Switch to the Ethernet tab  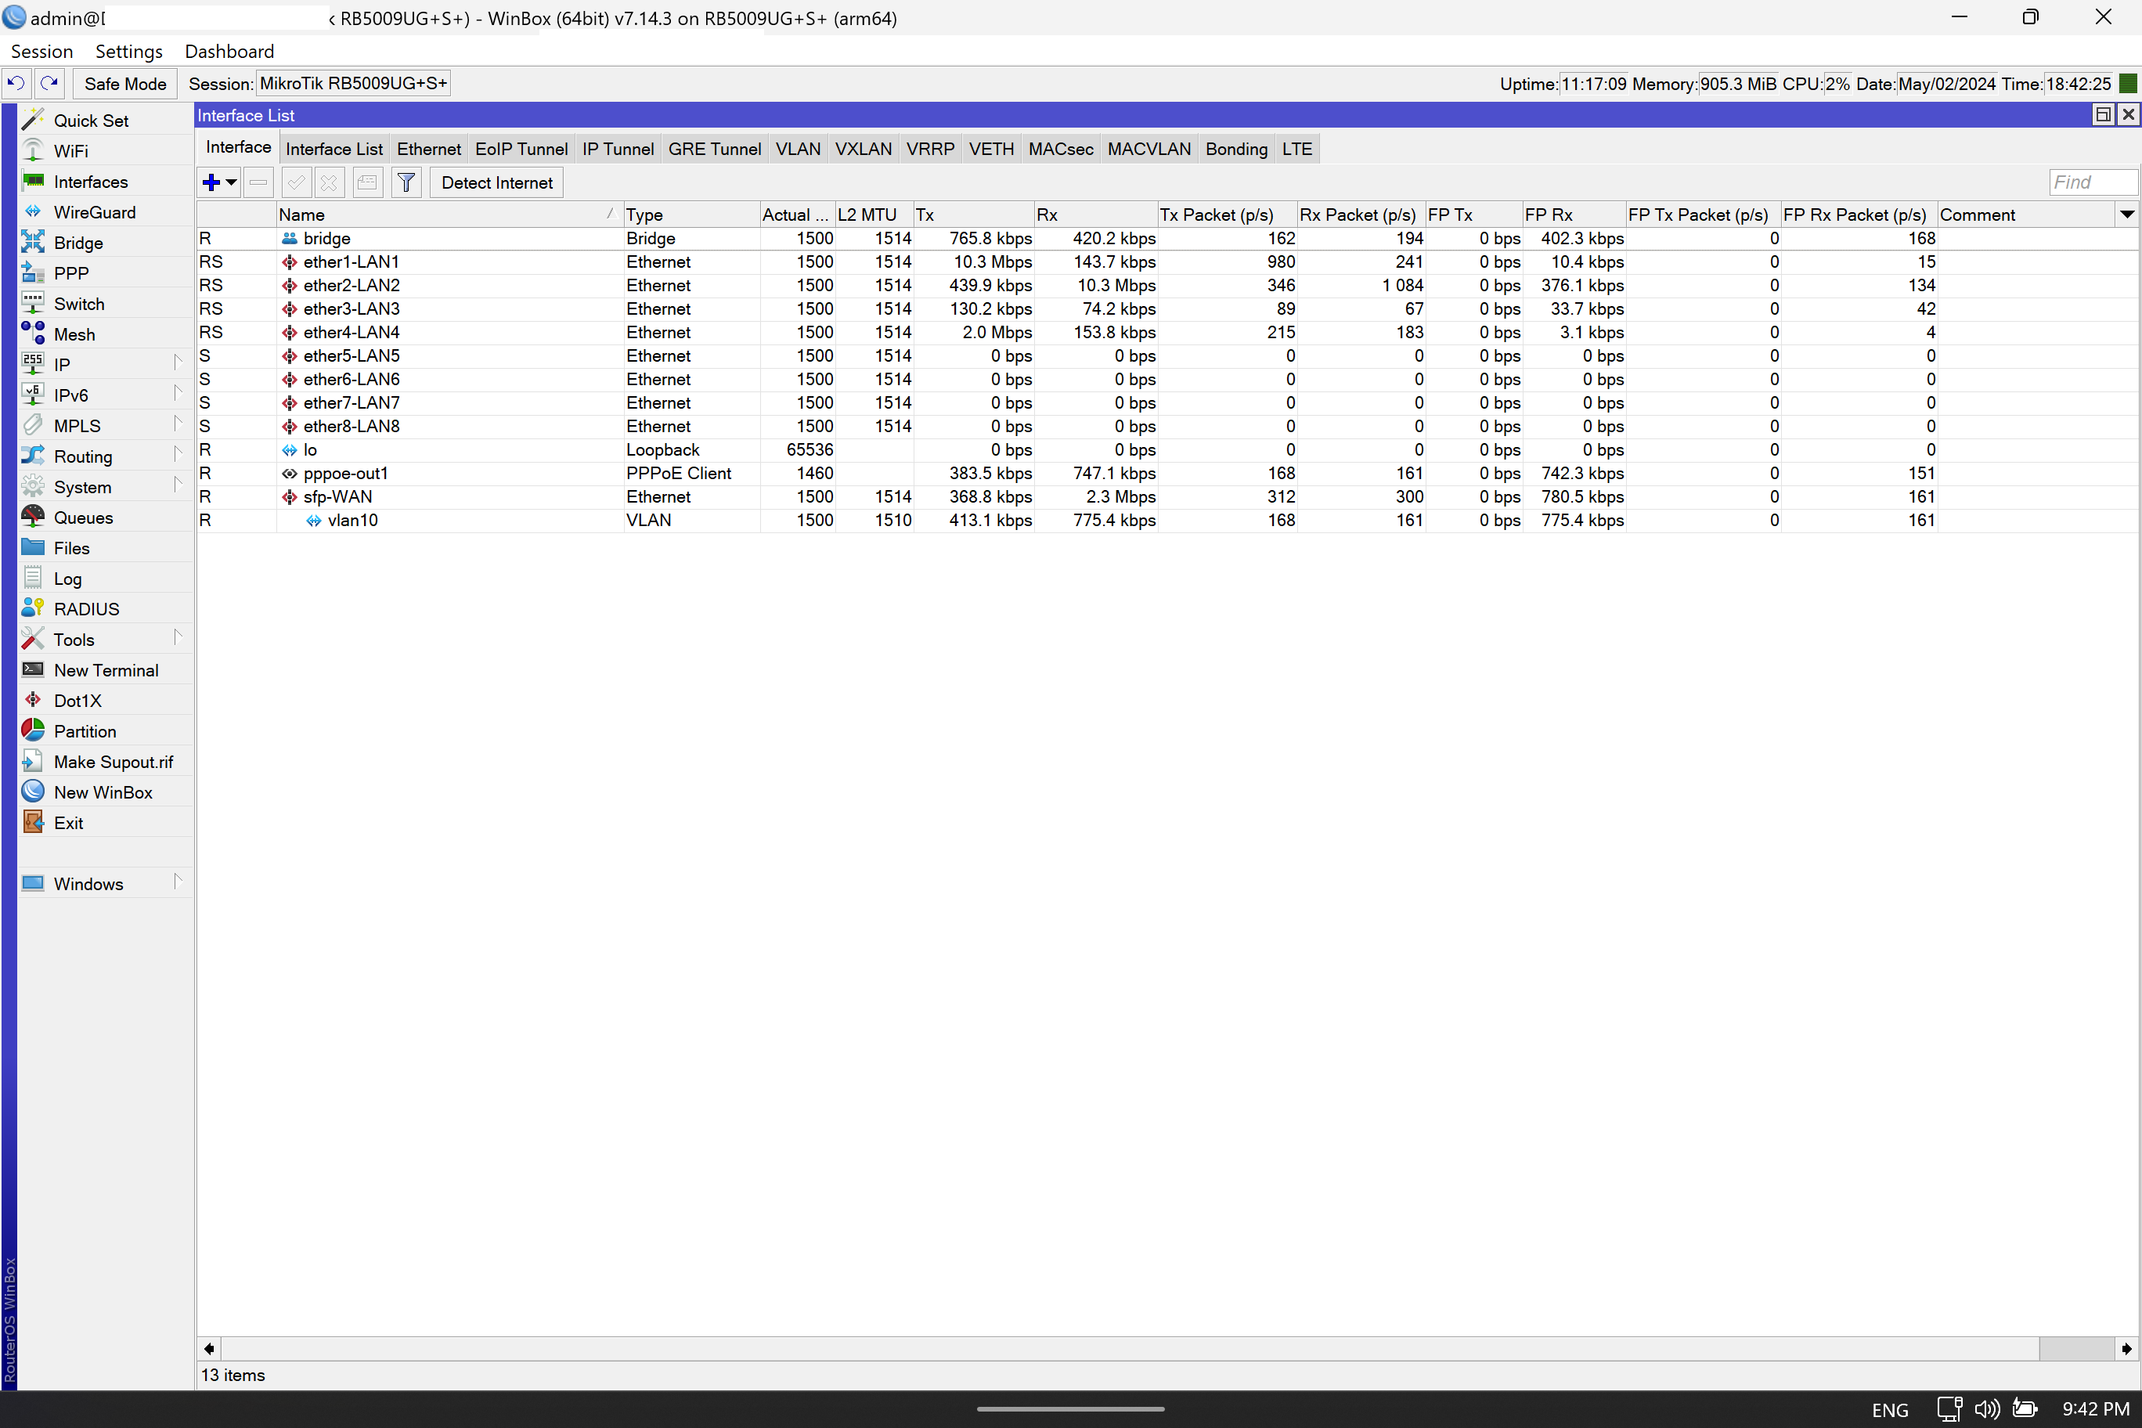coord(429,150)
